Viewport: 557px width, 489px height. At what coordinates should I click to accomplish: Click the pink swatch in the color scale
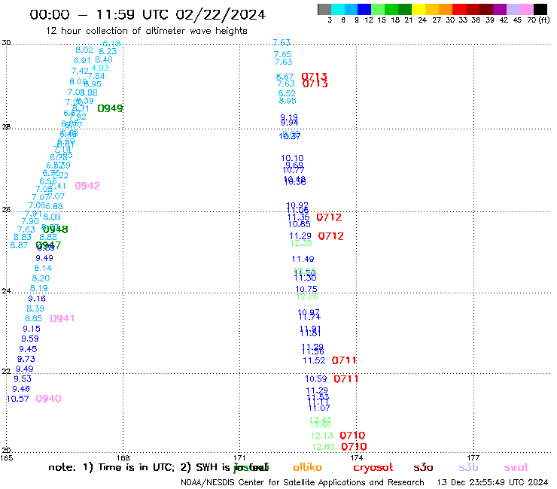click(526, 9)
